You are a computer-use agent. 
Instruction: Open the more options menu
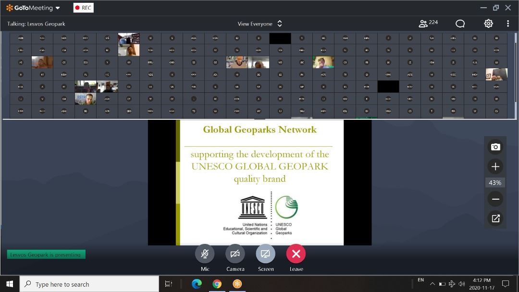[x=508, y=24]
